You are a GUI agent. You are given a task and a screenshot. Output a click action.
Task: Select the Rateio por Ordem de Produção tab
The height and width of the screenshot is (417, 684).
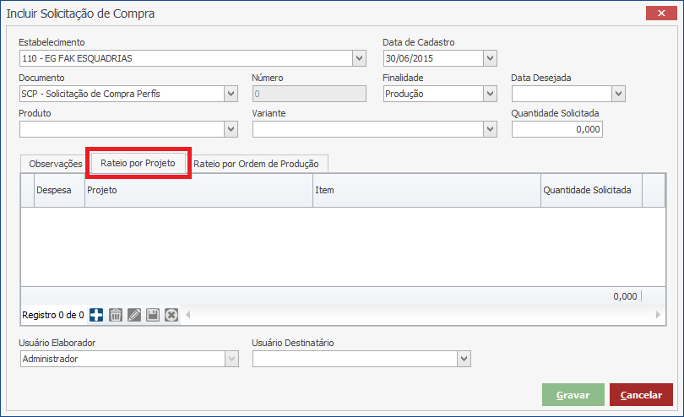(x=258, y=164)
